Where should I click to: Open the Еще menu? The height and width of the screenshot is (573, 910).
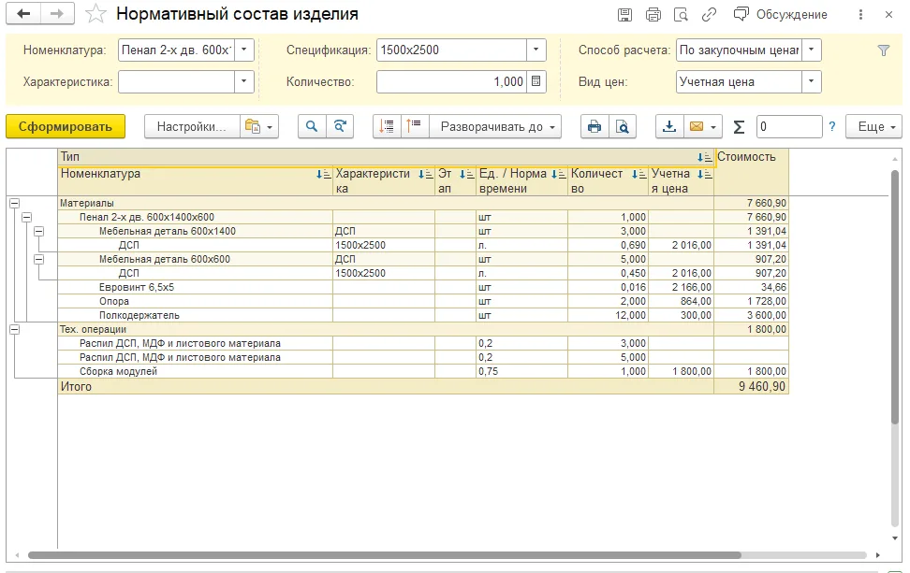[x=873, y=126]
